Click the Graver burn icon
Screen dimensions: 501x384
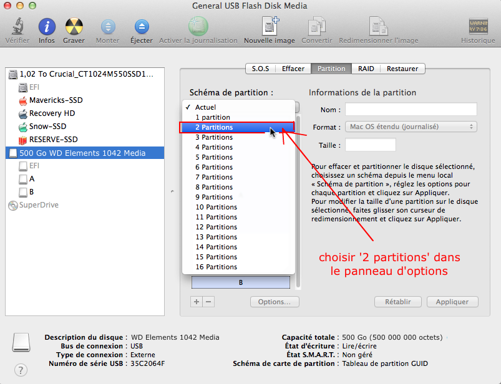pyautogui.click(x=74, y=27)
